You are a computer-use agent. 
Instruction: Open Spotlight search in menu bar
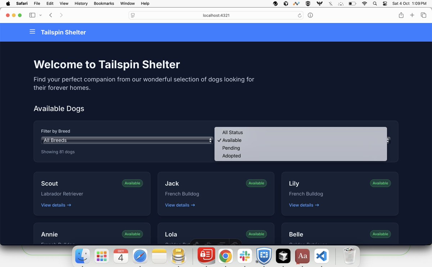tap(375, 4)
